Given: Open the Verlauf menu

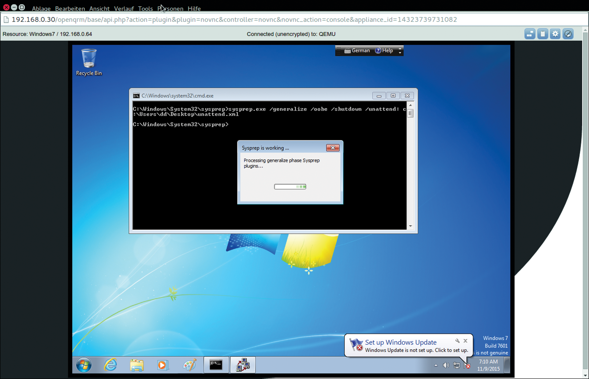Looking at the screenshot, I should [124, 9].
